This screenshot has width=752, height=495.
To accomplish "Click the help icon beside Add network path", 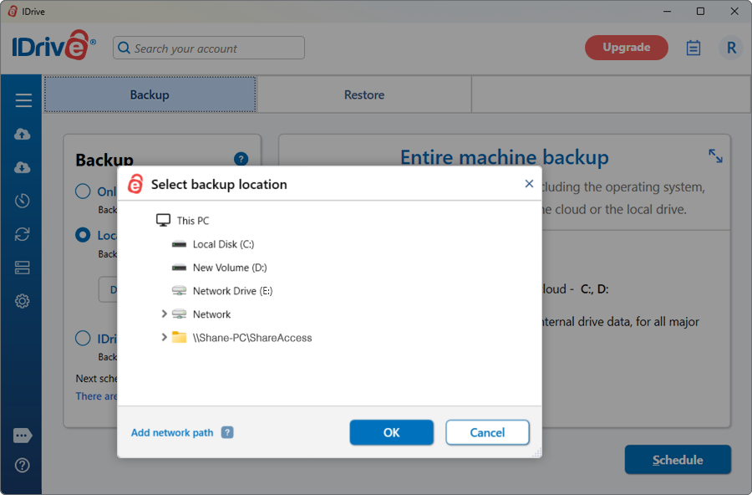I will click(227, 432).
